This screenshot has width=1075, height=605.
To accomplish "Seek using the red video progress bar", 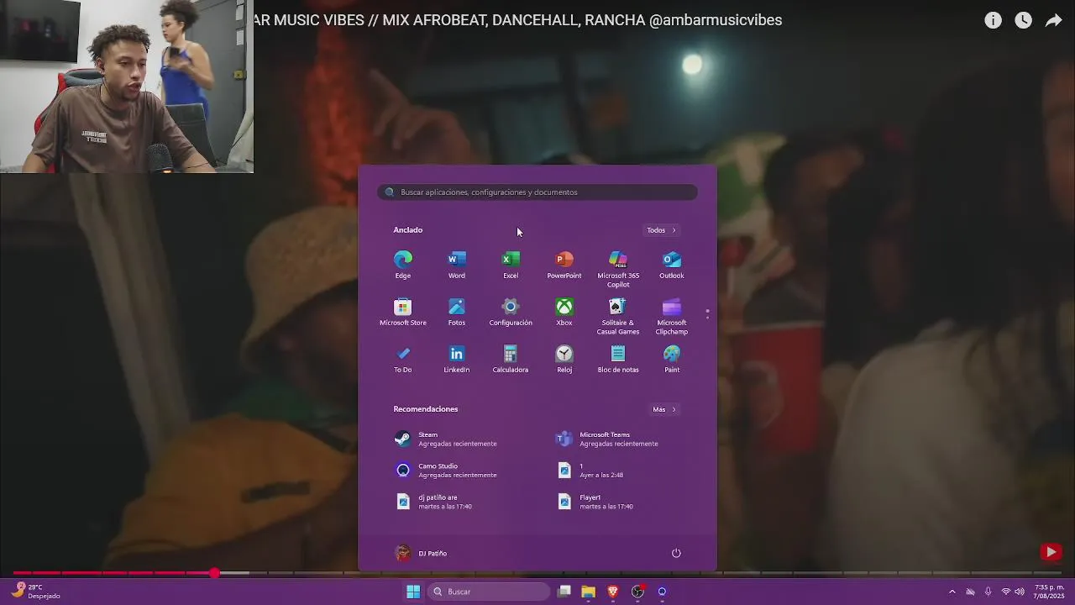I will pos(537,573).
